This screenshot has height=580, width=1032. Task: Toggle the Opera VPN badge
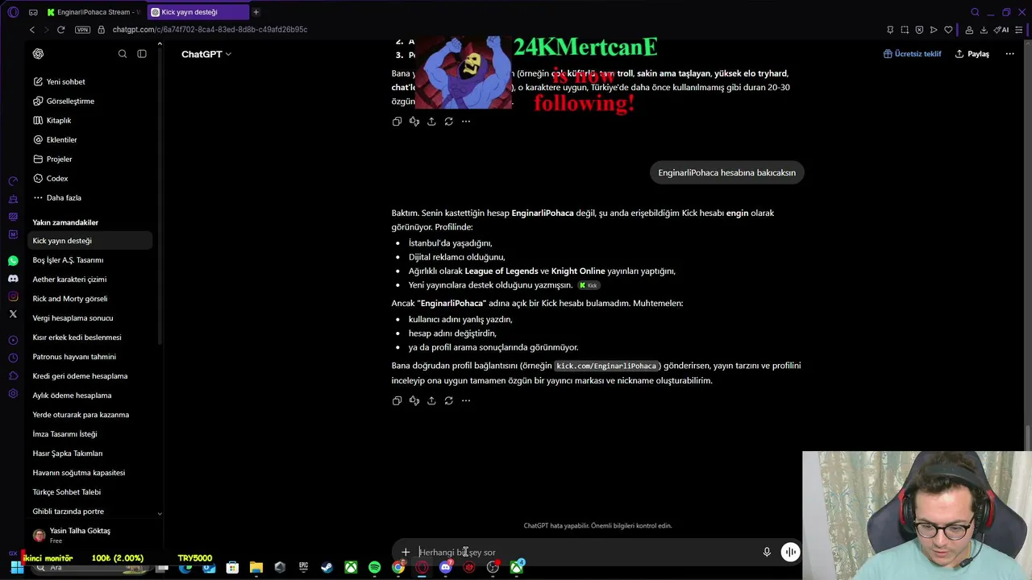(82, 30)
